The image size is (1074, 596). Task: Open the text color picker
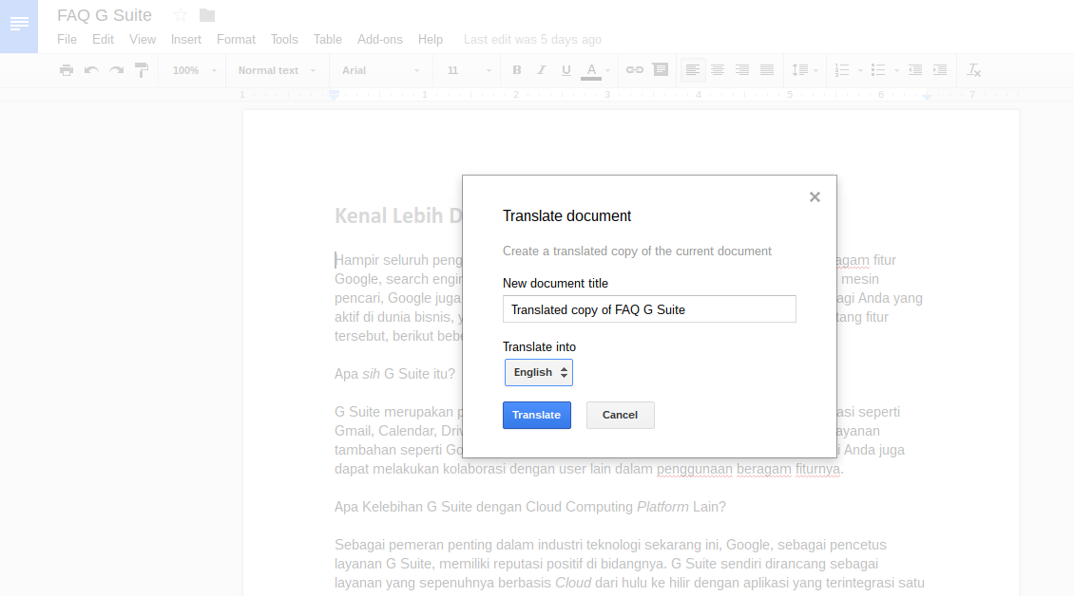pos(591,70)
